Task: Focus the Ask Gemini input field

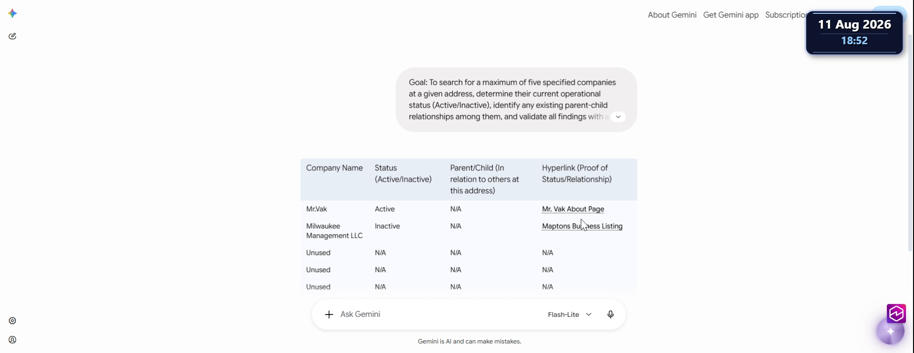Action: [438, 314]
